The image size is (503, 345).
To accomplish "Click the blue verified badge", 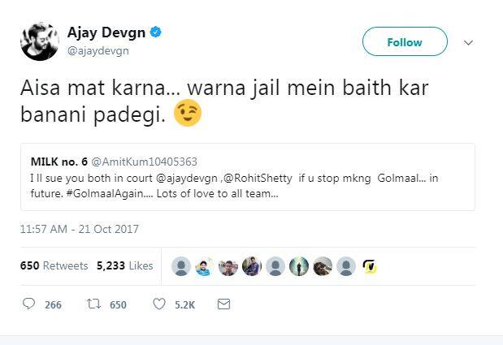I will point(155,33).
